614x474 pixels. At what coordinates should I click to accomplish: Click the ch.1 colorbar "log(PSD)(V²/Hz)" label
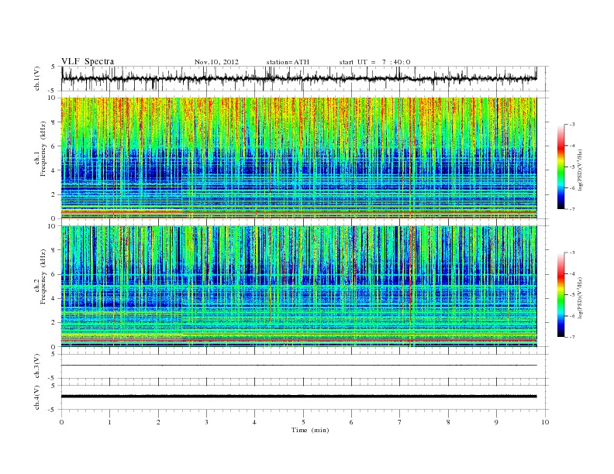pos(581,170)
